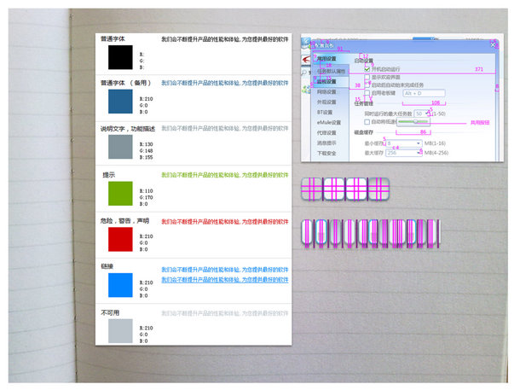Viewport: 520px width, 390px height.
Task: Enable the 启用老板键 checkbox
Action: [367, 92]
